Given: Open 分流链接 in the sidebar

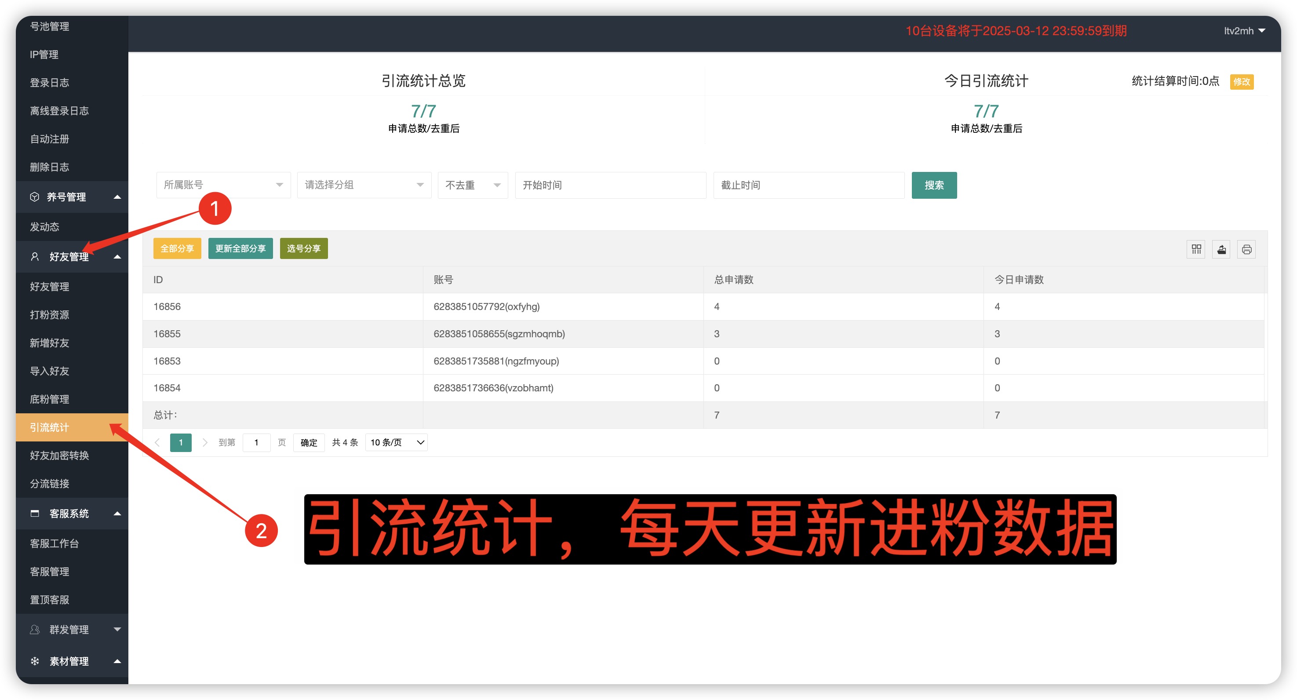Looking at the screenshot, I should click(x=49, y=484).
